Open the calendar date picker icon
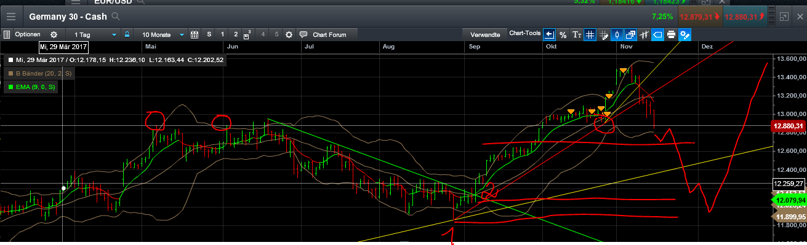Screen dimensions: 807x245 click(x=195, y=34)
